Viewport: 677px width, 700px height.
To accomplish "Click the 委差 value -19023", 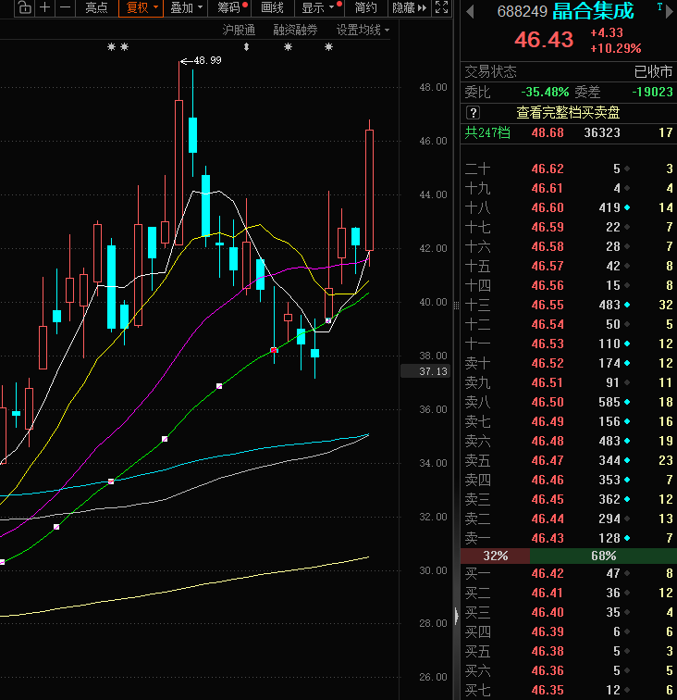I will click(x=652, y=92).
